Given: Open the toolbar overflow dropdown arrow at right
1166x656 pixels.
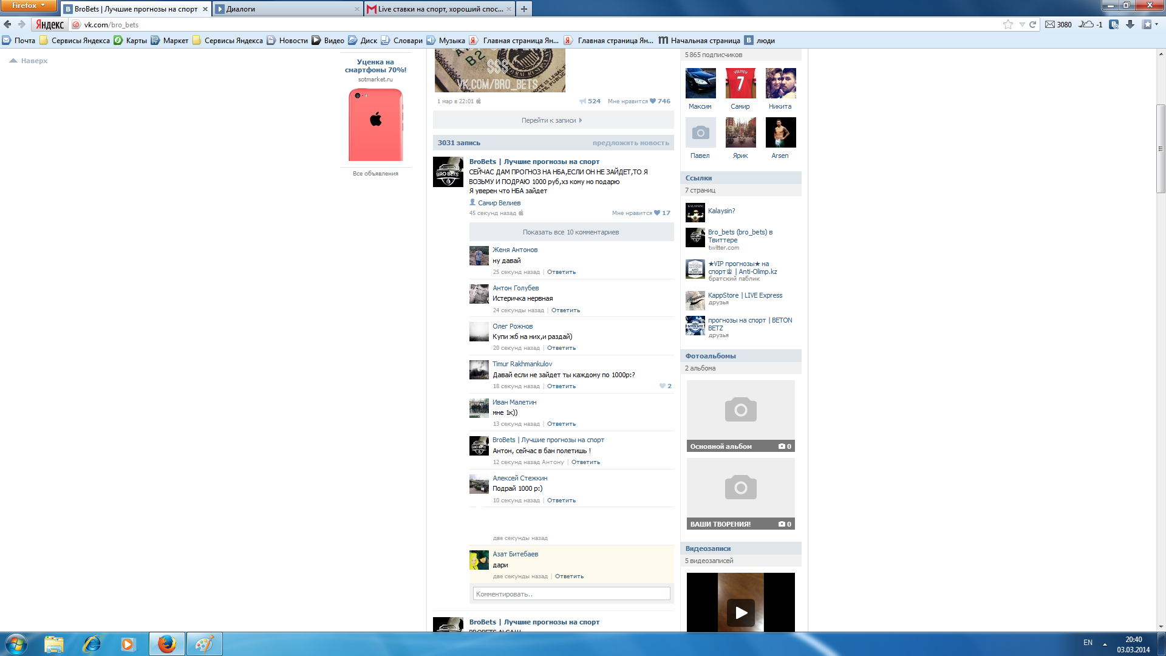Looking at the screenshot, I should [x=1156, y=24].
